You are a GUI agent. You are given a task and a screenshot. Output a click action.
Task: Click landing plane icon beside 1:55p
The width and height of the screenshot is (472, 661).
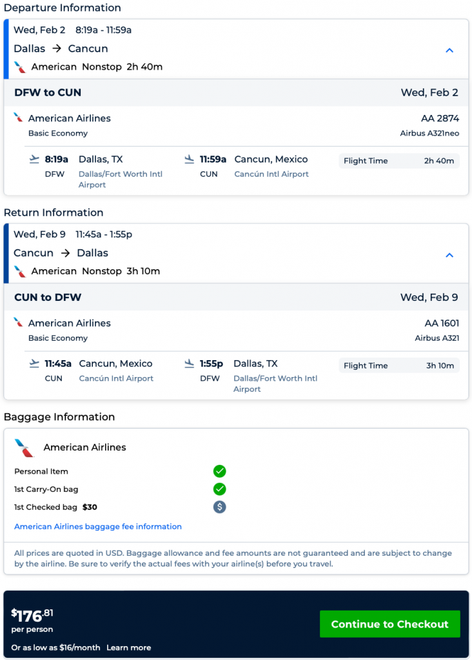point(189,363)
